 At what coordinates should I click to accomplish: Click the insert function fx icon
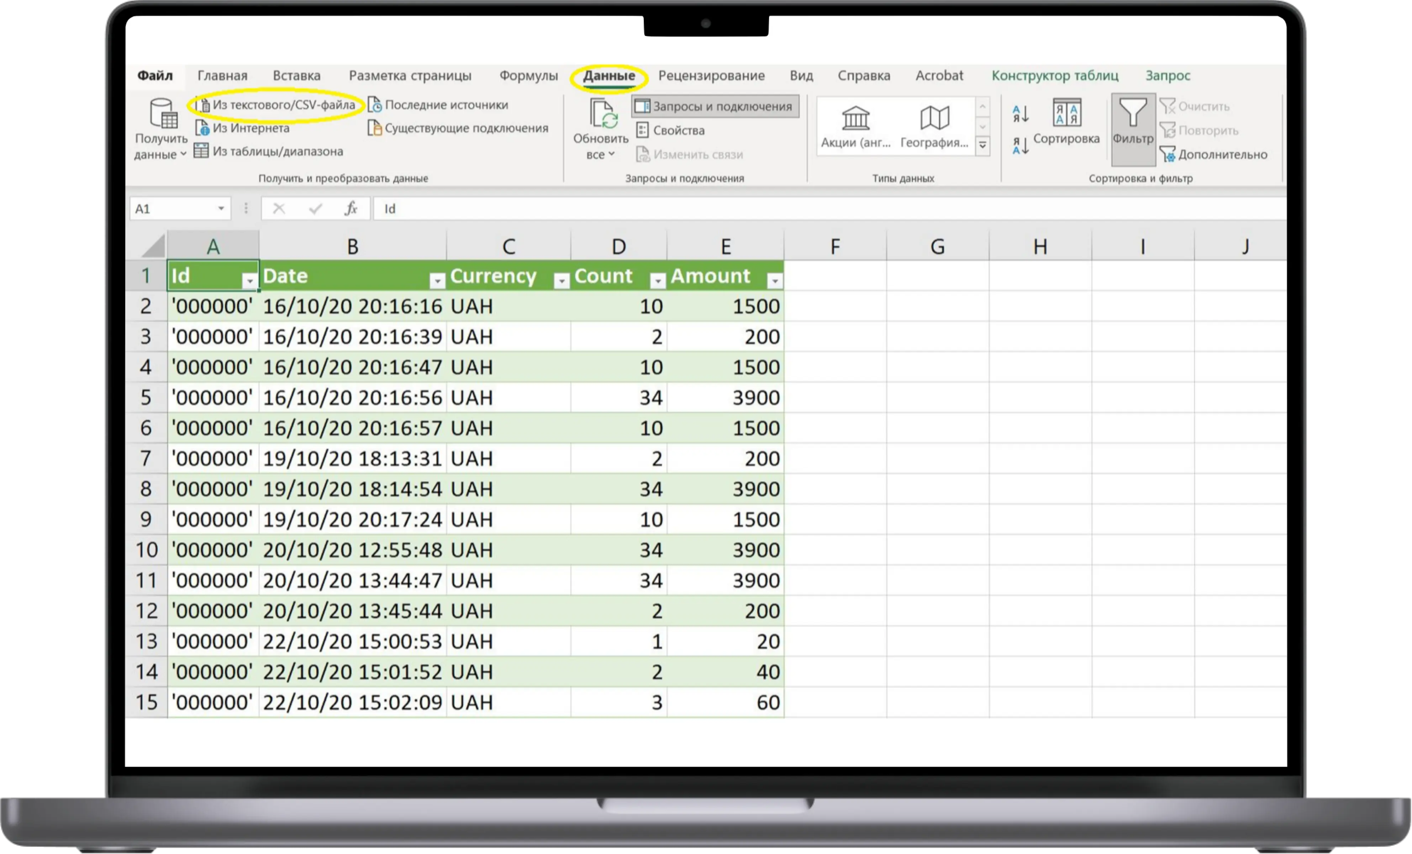click(x=351, y=209)
